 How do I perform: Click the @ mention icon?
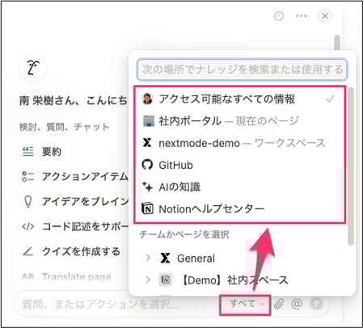[297, 304]
